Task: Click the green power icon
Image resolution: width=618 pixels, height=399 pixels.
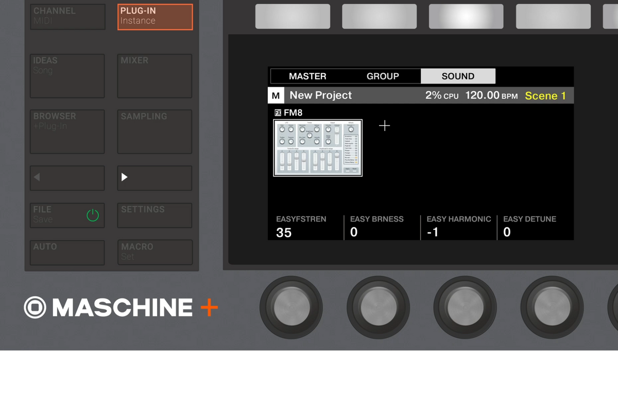Action: (93, 215)
